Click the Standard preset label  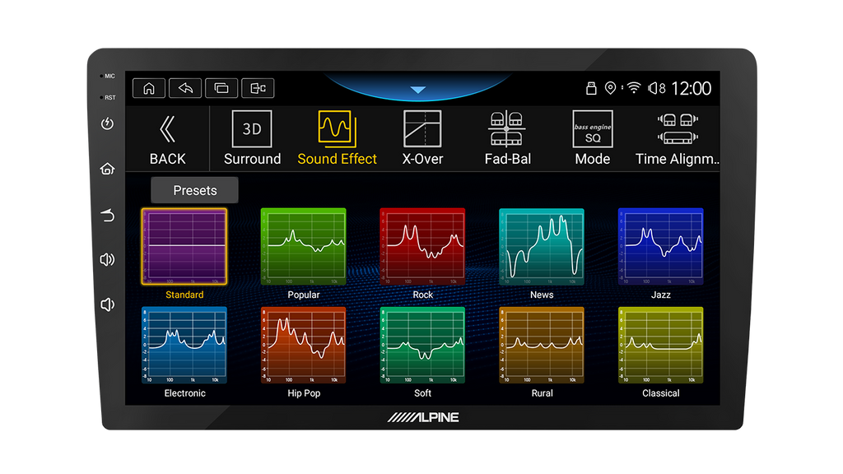click(184, 295)
